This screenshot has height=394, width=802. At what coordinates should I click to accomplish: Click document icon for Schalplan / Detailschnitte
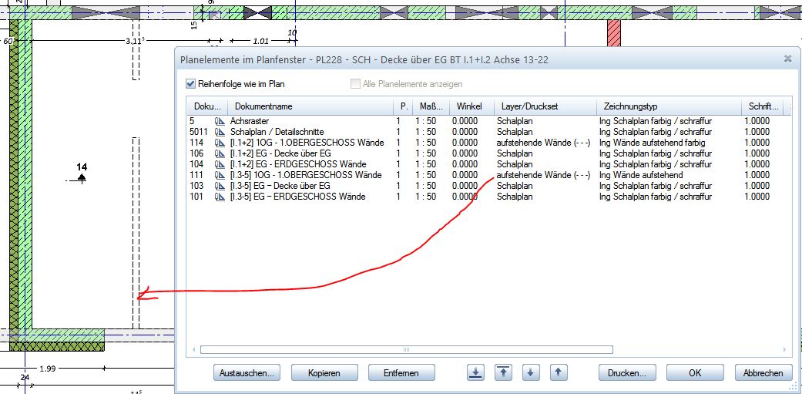[x=220, y=132]
